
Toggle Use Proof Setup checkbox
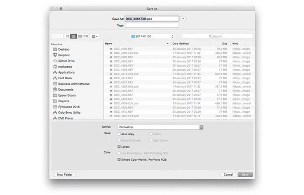[x=119, y=153]
